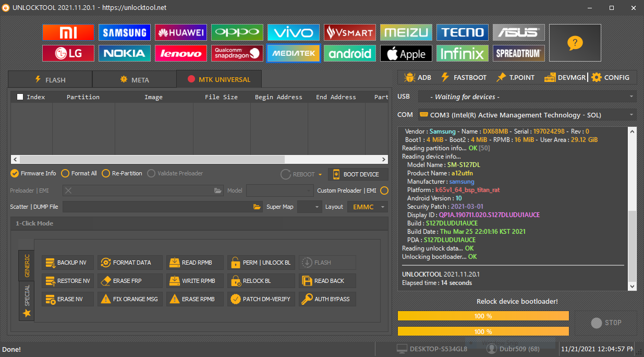
Task: Click ERASE NV button
Action: click(68, 299)
